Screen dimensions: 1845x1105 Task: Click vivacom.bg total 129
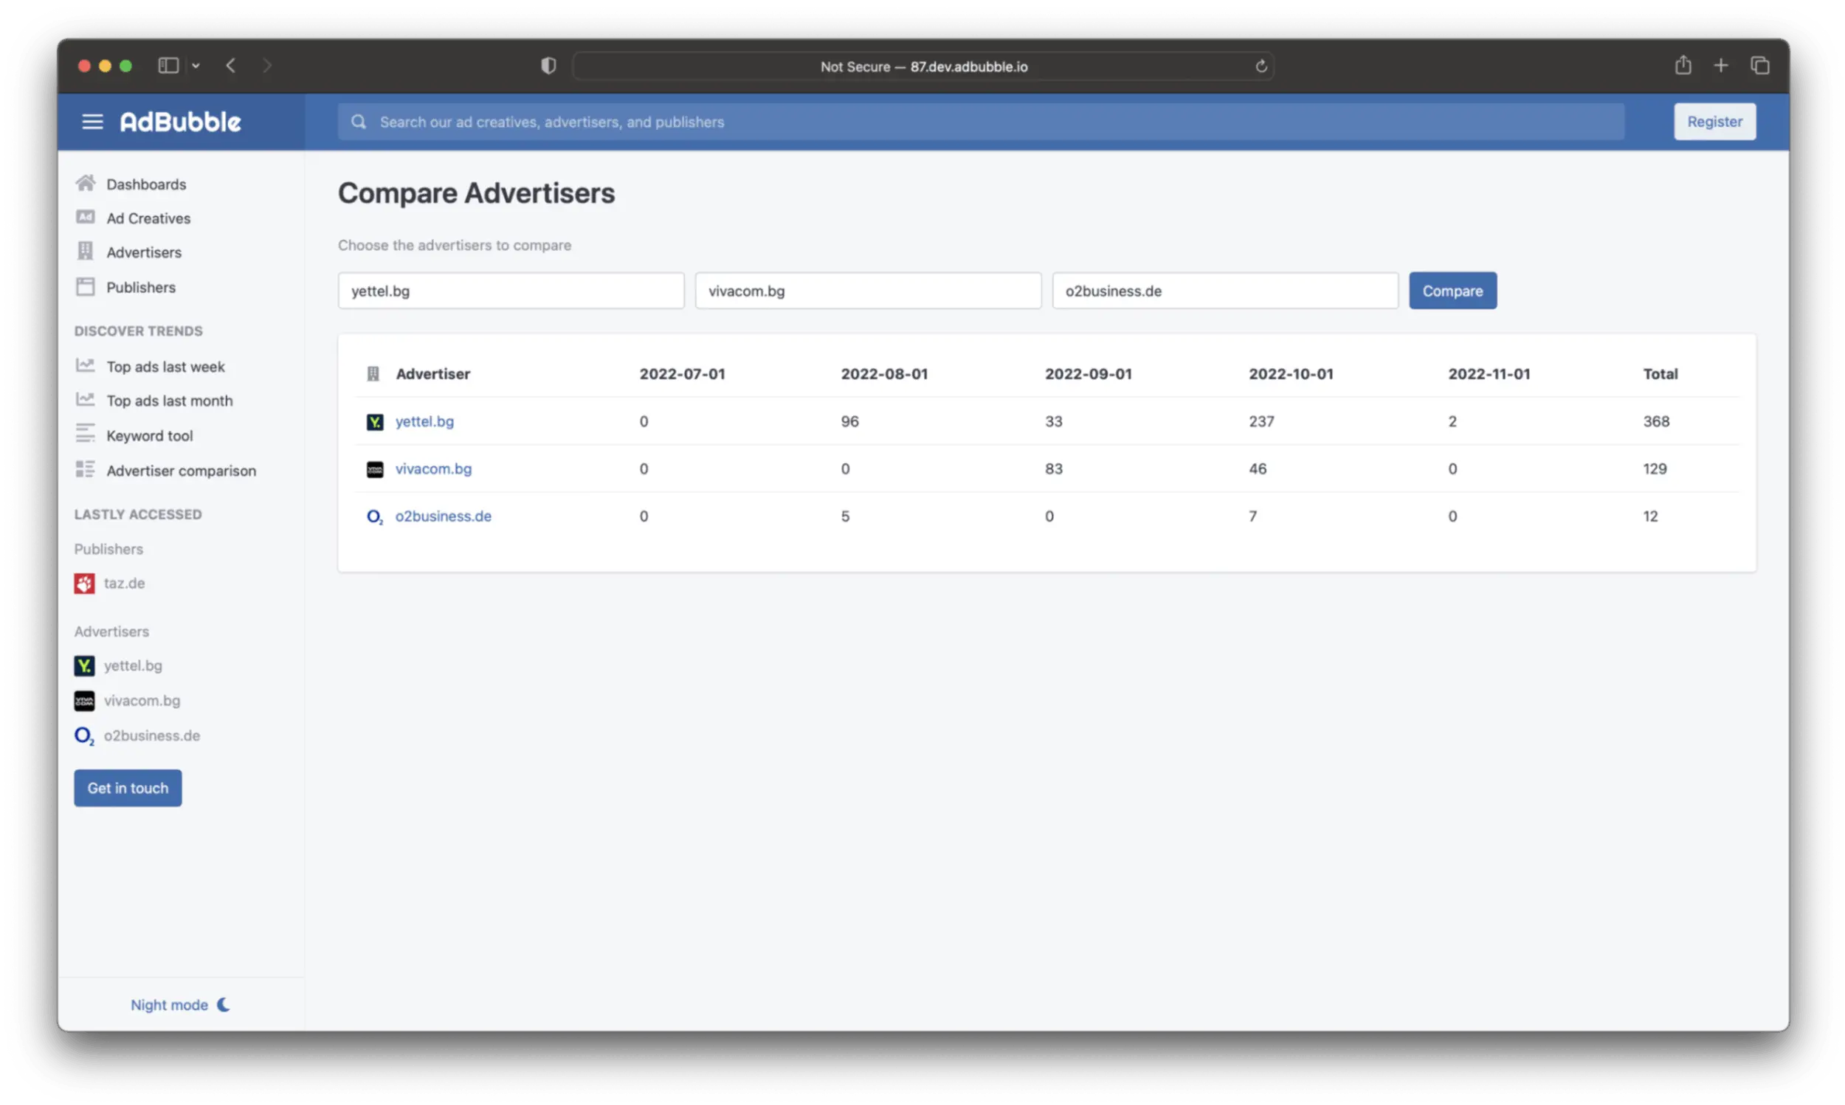[x=1655, y=469]
